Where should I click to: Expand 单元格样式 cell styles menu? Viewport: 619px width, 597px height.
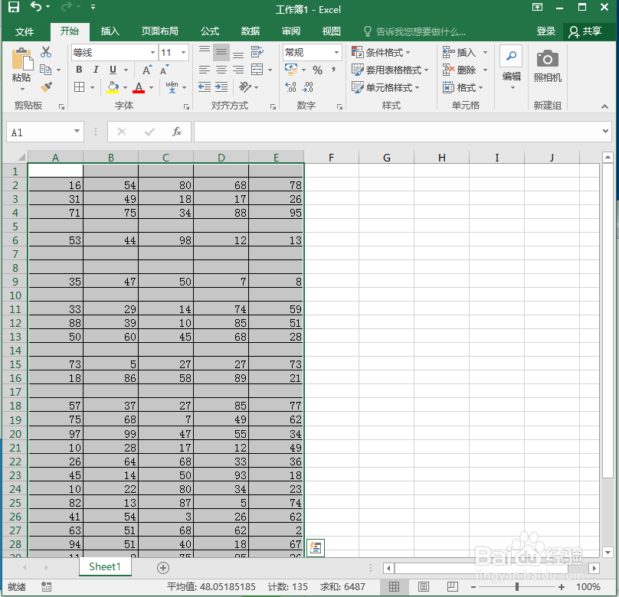[385, 87]
